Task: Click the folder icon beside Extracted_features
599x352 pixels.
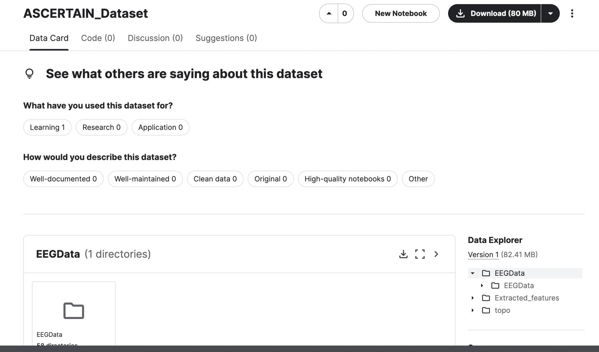Action: coord(486,298)
